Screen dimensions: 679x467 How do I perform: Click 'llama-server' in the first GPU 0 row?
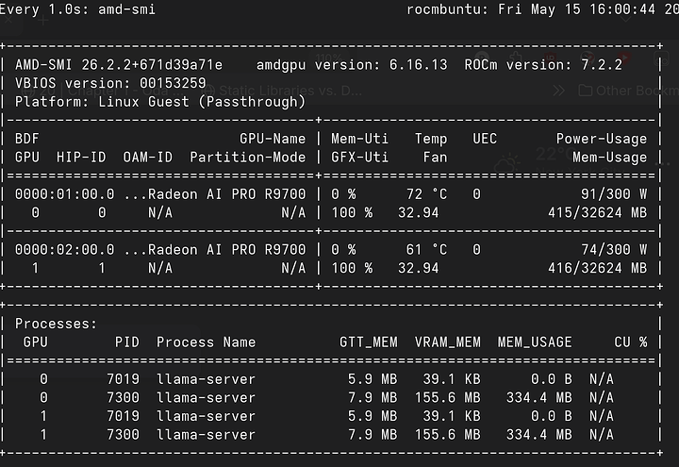[206, 379]
